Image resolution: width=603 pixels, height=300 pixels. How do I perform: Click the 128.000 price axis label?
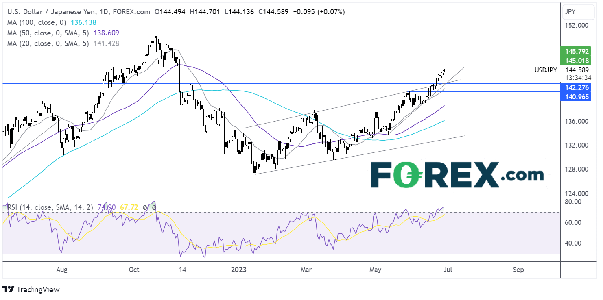click(576, 170)
